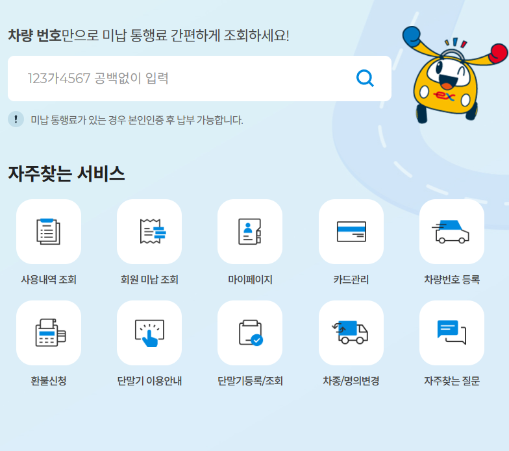Click the 단말기등록/조회 label
Viewport: 509px width, 451px height.
(250, 381)
